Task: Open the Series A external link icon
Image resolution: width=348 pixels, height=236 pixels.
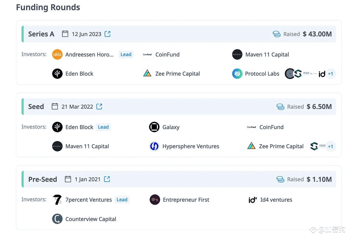Action: click(107, 34)
